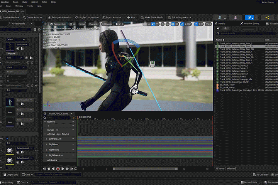Toggle the world/local coordinate space icon

pos(163,24)
